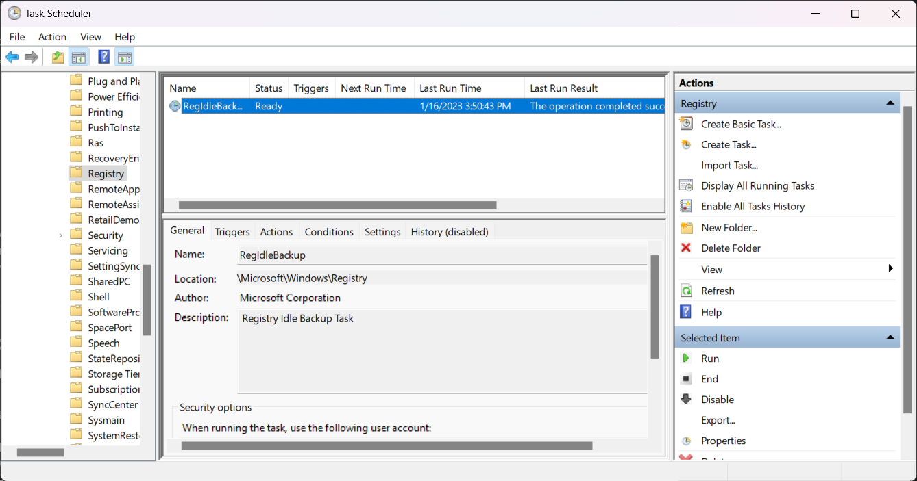Click the Registry folder icon in tree

click(x=77, y=173)
